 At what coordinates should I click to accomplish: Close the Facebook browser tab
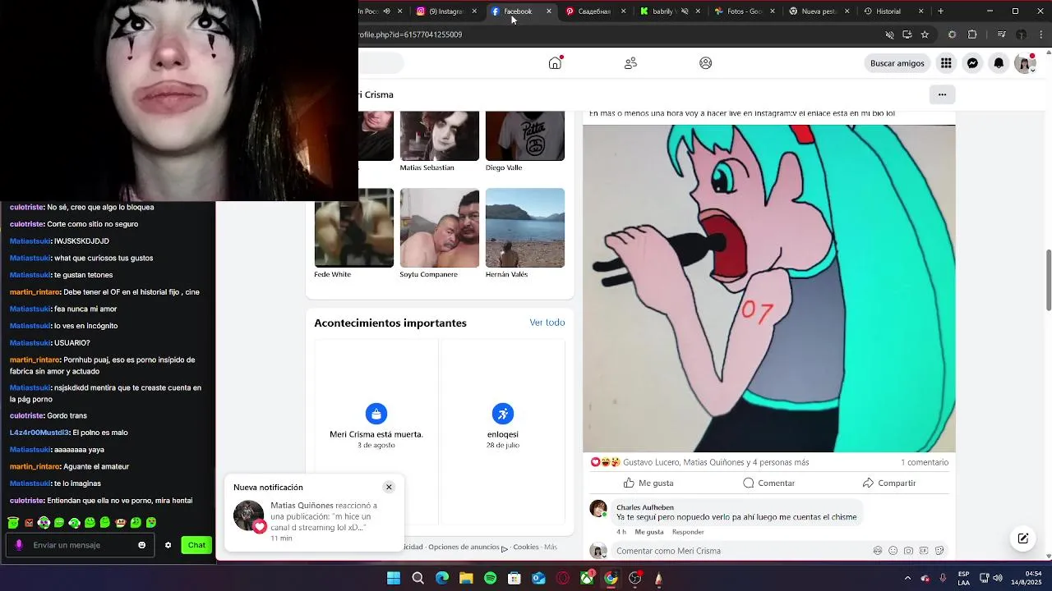click(549, 11)
